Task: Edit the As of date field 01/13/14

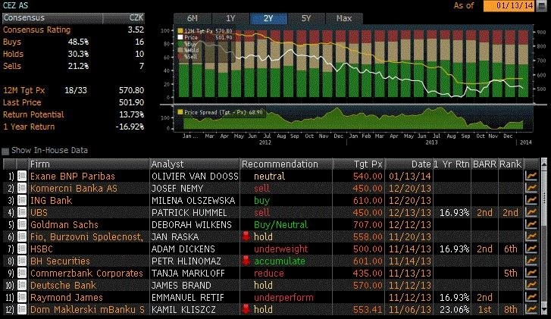Action: click(x=509, y=6)
